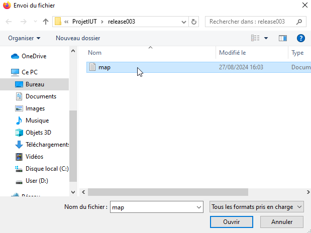311x233 pixels.
Task: Click Nouveau dossier in toolbar
Action: point(78,38)
